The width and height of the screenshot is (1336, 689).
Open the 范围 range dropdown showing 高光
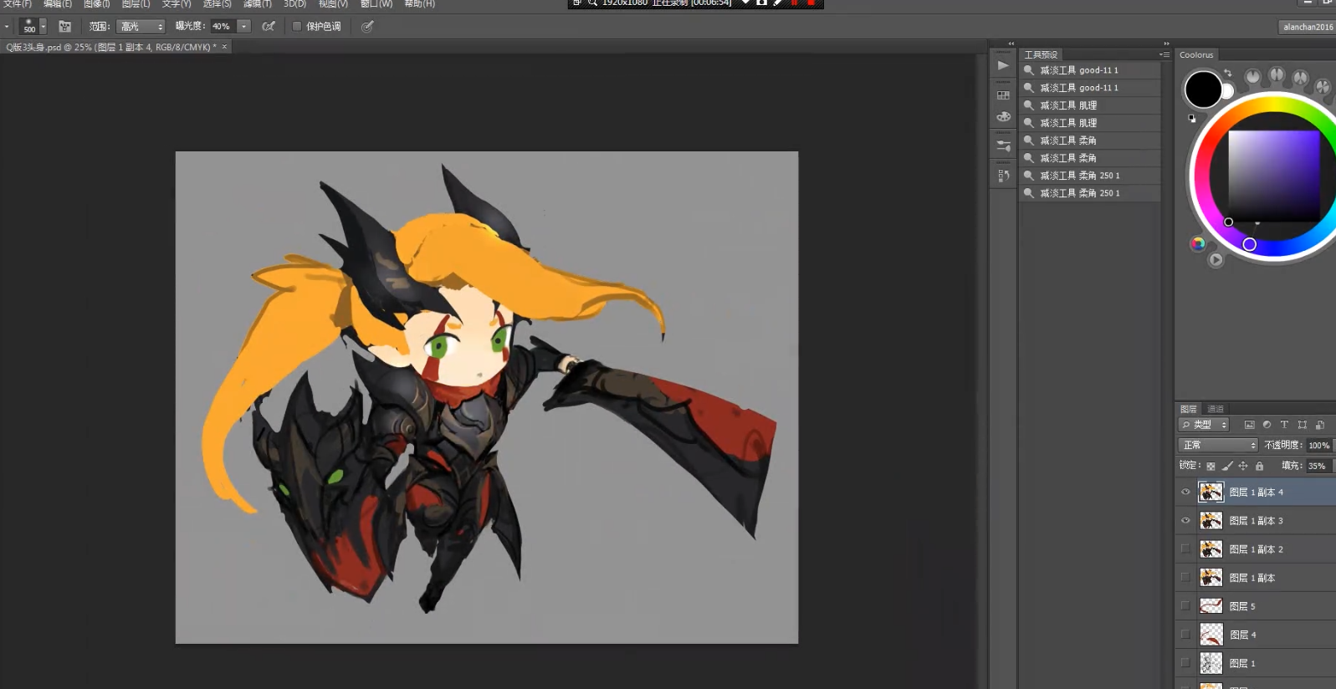pyautogui.click(x=141, y=27)
